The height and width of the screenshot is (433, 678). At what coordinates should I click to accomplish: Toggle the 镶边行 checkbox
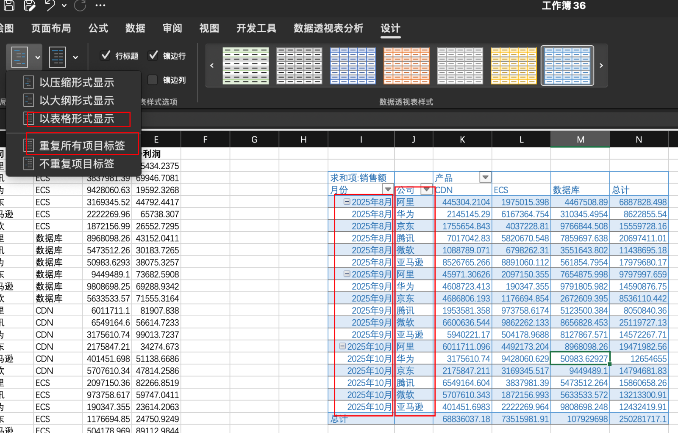coord(153,55)
